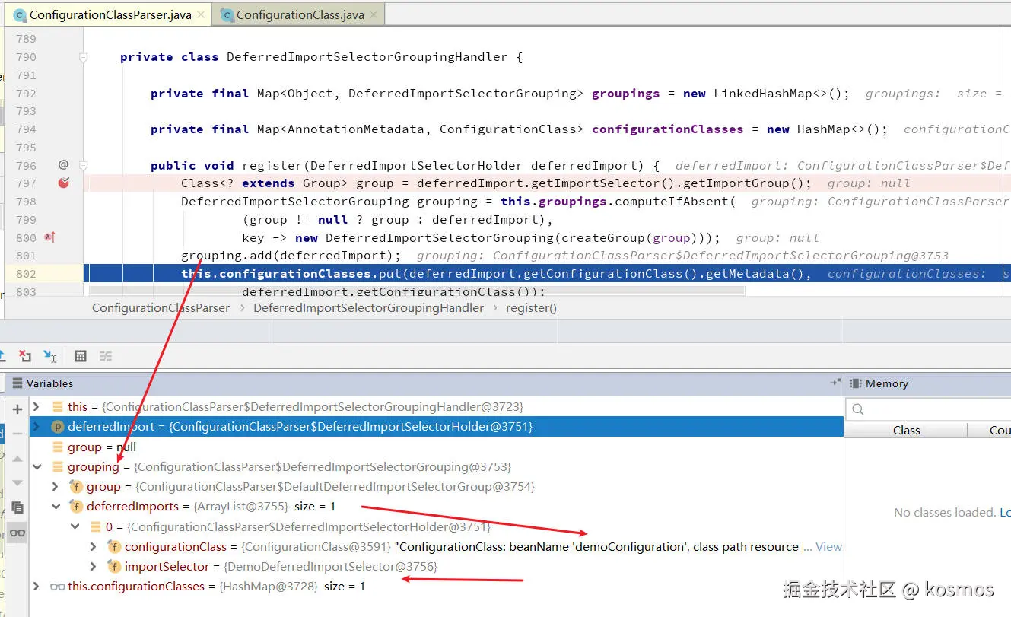
Task: Click the Load classes link in Memory
Action: click(x=1005, y=513)
